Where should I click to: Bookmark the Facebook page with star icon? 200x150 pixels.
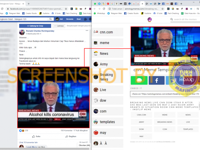click(x=66, y=9)
